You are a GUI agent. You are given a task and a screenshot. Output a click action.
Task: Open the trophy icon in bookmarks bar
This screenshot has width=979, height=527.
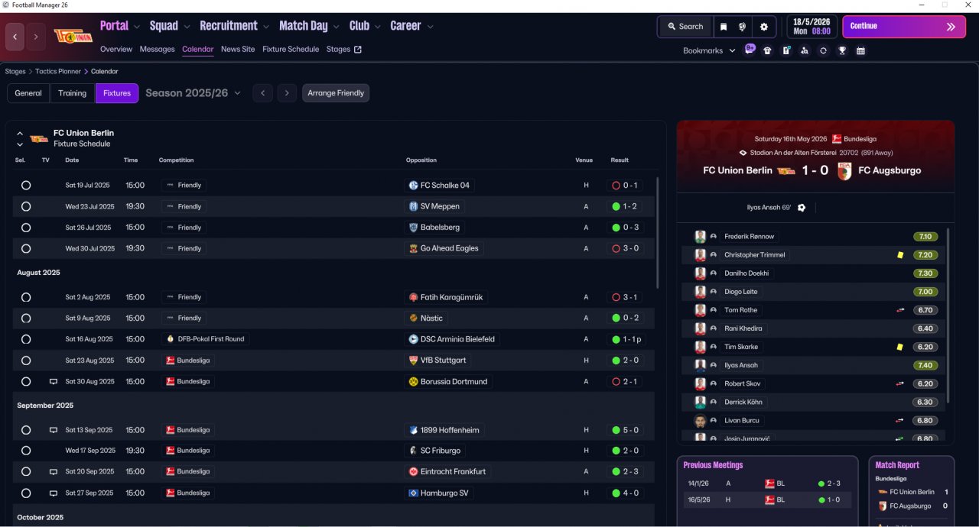pyautogui.click(x=842, y=51)
